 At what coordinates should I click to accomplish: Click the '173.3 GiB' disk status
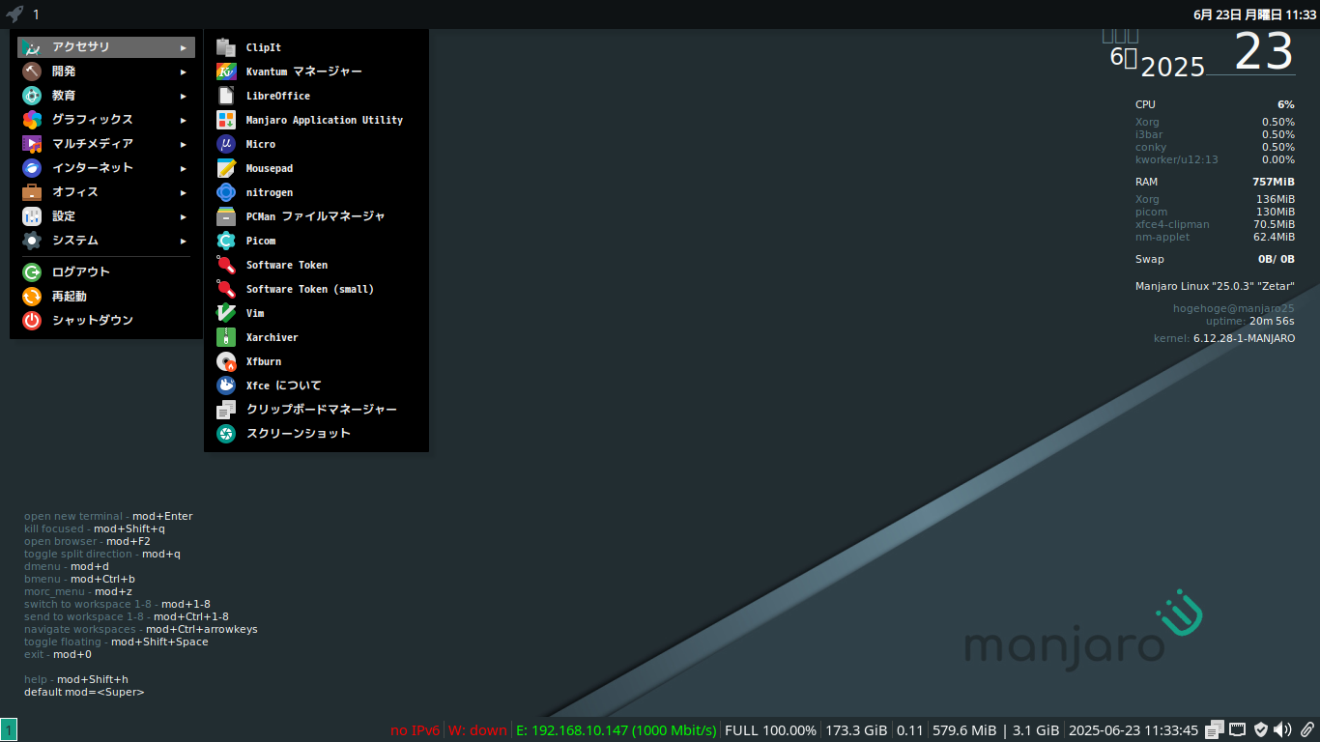coord(856,730)
